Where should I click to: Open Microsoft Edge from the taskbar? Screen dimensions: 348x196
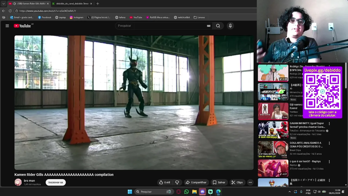(x=218, y=192)
